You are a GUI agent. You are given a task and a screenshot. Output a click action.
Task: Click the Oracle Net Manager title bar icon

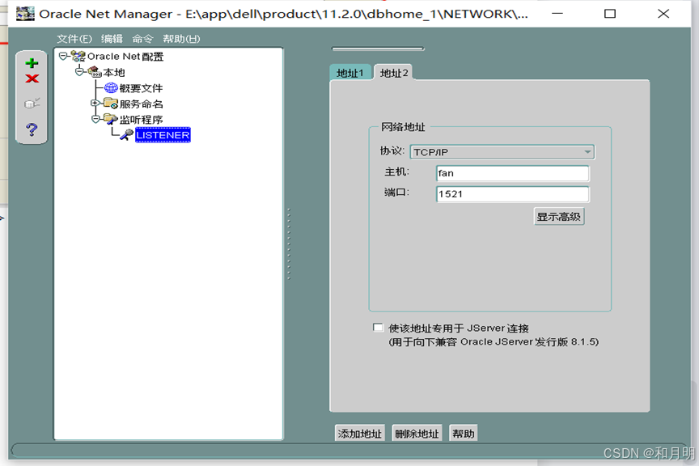tap(25, 14)
